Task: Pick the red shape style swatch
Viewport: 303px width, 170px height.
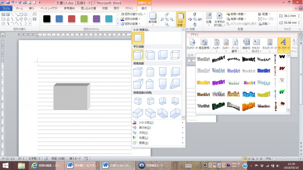Action: pos(72,19)
